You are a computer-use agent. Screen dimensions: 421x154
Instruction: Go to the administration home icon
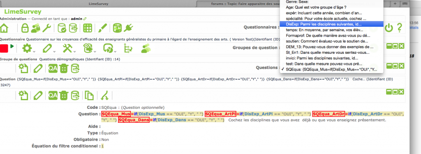(5, 28)
